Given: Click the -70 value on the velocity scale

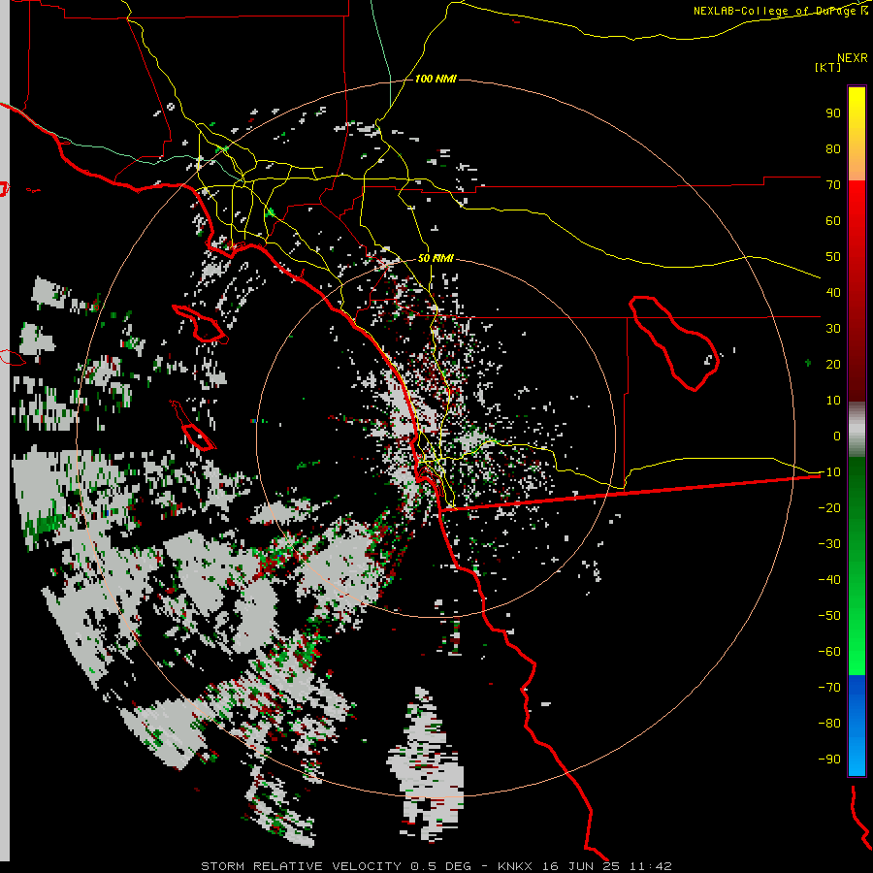Looking at the screenshot, I should [829, 688].
